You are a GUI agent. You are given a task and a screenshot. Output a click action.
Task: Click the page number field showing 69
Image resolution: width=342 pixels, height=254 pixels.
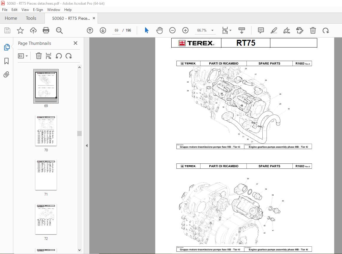coord(116,30)
